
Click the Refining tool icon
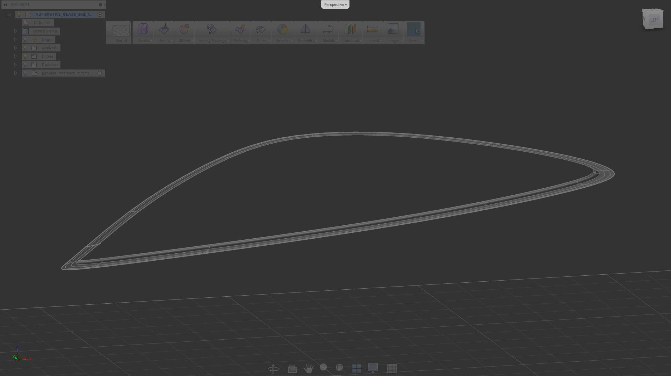coord(240,29)
